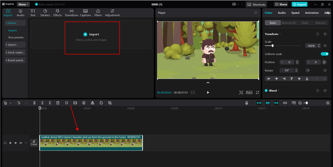Viewport: 333px width, 167px height.
Task: Zoom in the timeline with plus icon
Action: coord(328,103)
